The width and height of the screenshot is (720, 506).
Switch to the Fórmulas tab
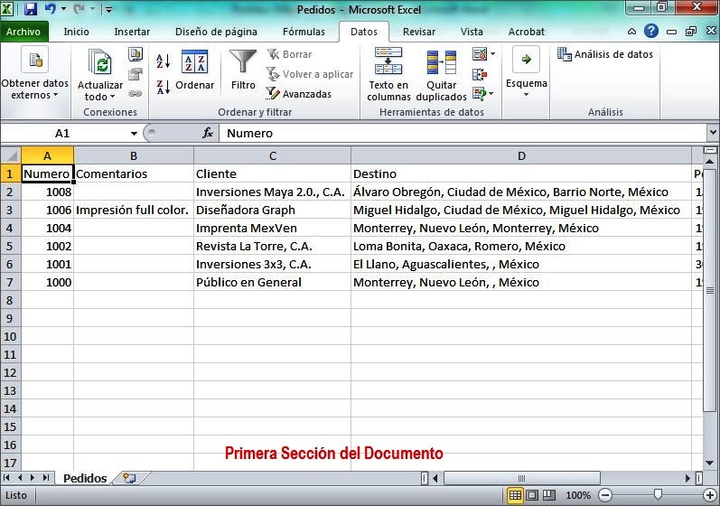(304, 32)
